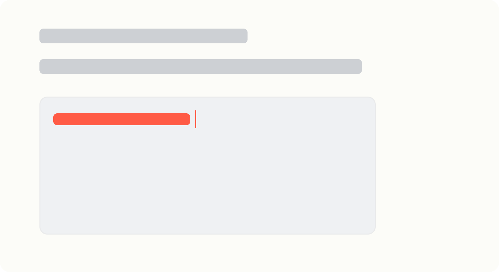Click the orange text cursor line
Image resolution: width=499 pixels, height=272 pixels.
coord(196,119)
